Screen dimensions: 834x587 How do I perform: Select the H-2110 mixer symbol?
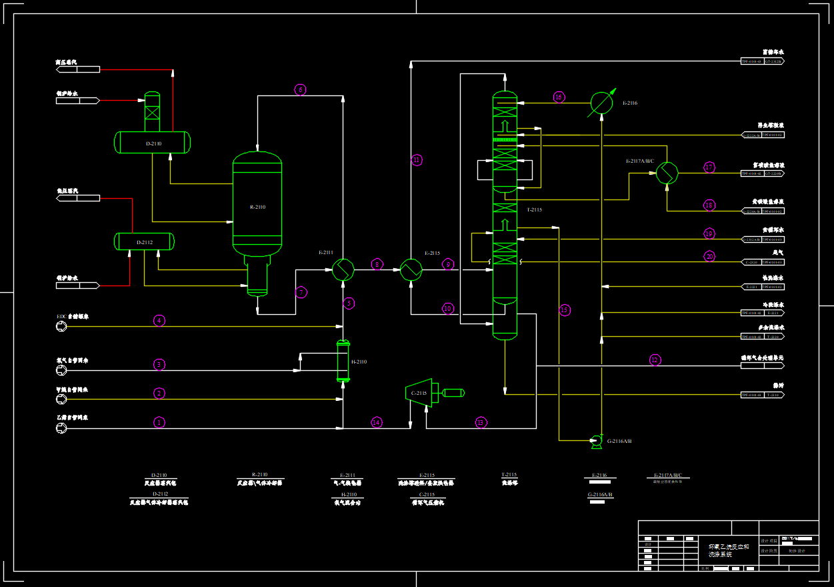343,361
